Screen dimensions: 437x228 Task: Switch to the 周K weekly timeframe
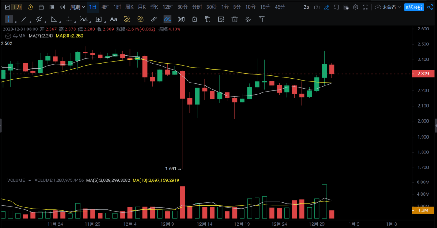pos(129,7)
